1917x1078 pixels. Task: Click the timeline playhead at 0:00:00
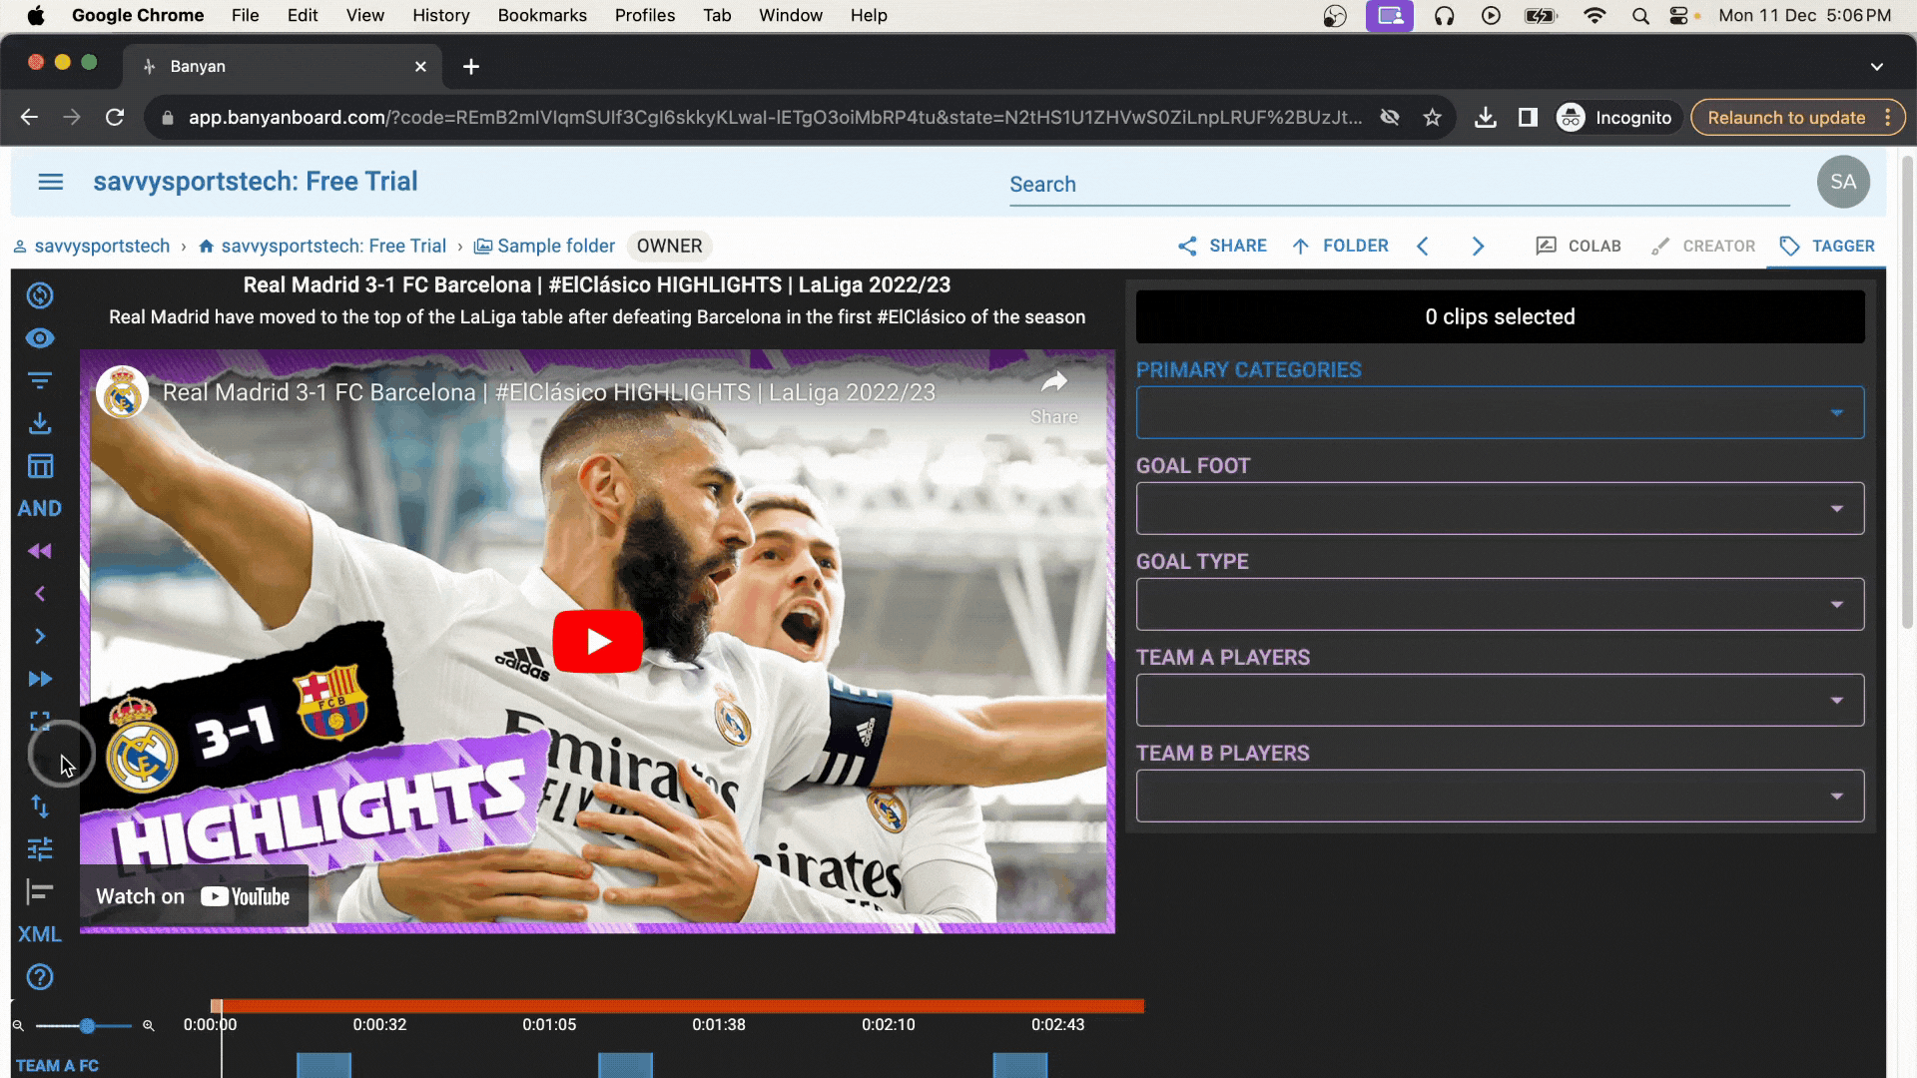point(218,1006)
